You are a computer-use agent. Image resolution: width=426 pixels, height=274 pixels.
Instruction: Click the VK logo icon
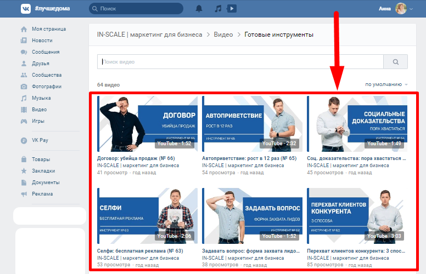(x=26, y=9)
